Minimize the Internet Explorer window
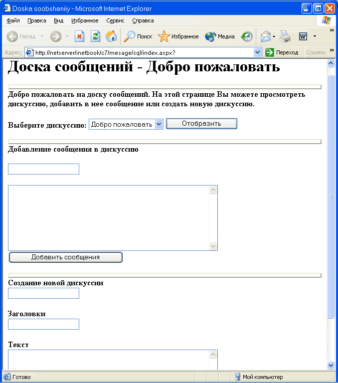 tap(307, 8)
